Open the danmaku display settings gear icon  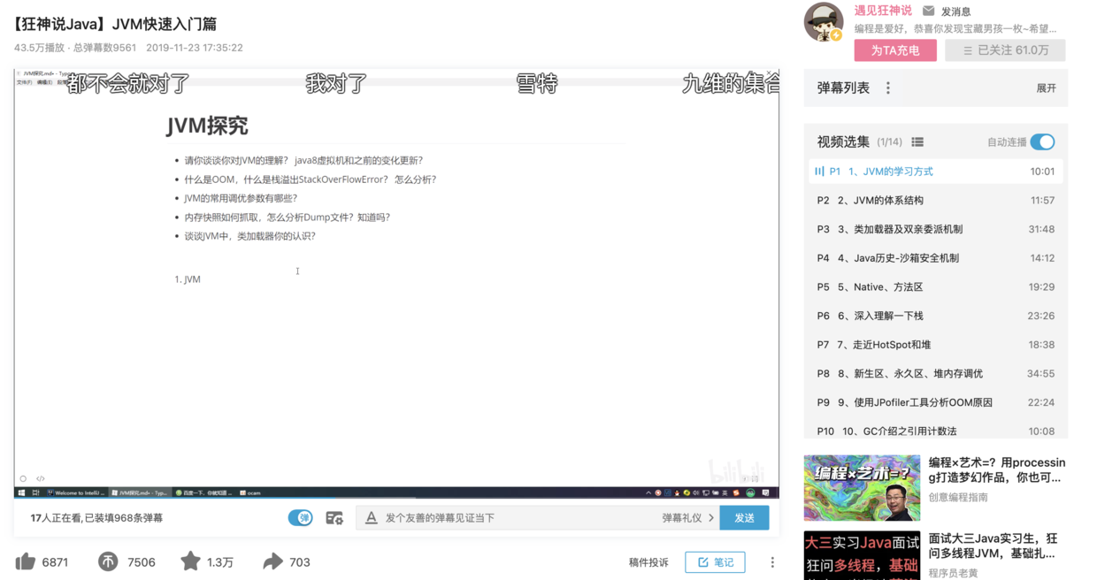[335, 517]
